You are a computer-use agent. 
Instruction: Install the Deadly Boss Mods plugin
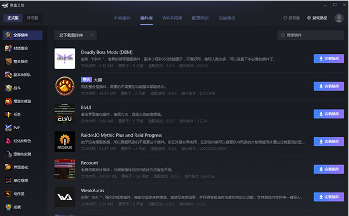(x=329, y=58)
